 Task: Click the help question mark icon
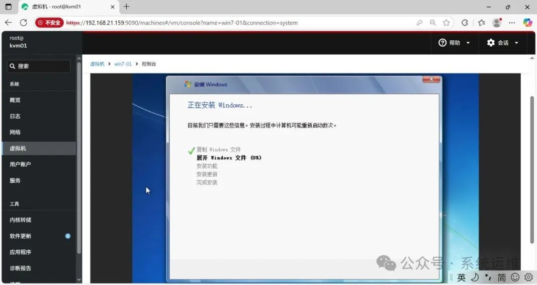pos(443,43)
